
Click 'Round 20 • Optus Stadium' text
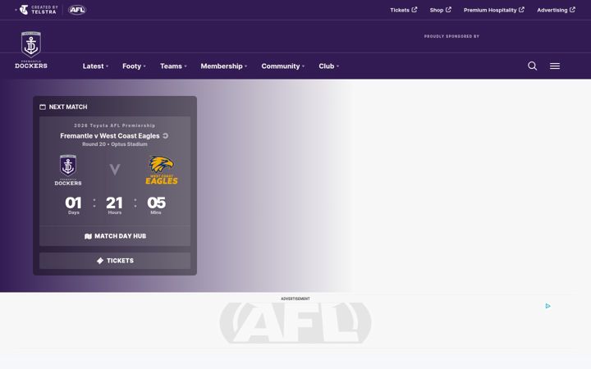115,144
